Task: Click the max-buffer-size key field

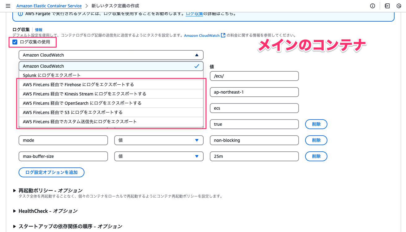Action: tap(63, 156)
